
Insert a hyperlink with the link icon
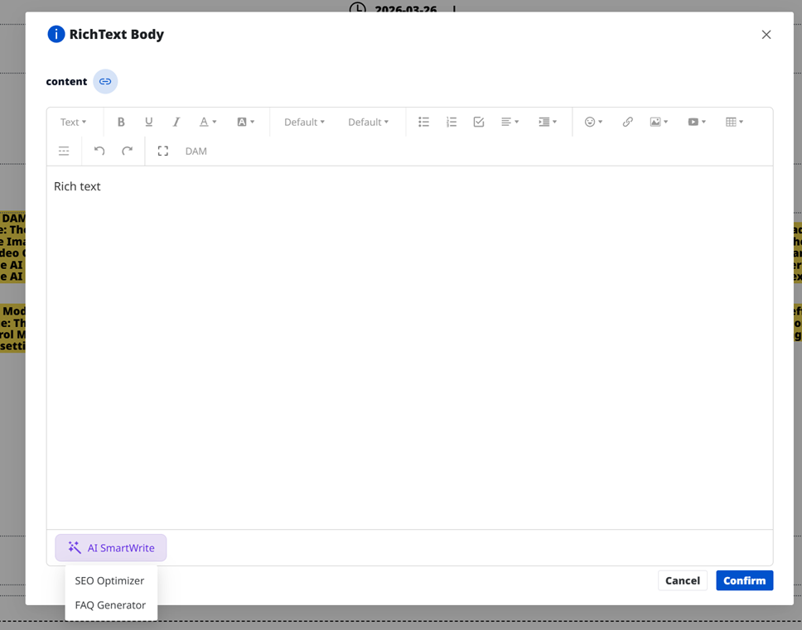click(627, 121)
